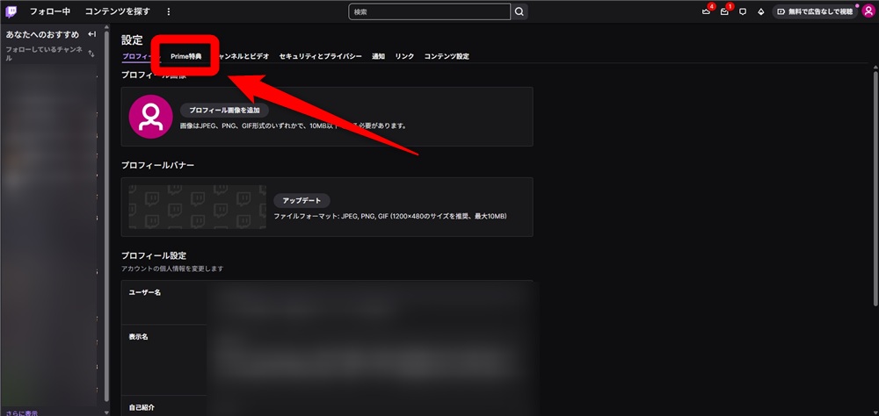Screen dimensions: 879x416
Task: Open user avatar menu in top bar
Action: (x=868, y=11)
